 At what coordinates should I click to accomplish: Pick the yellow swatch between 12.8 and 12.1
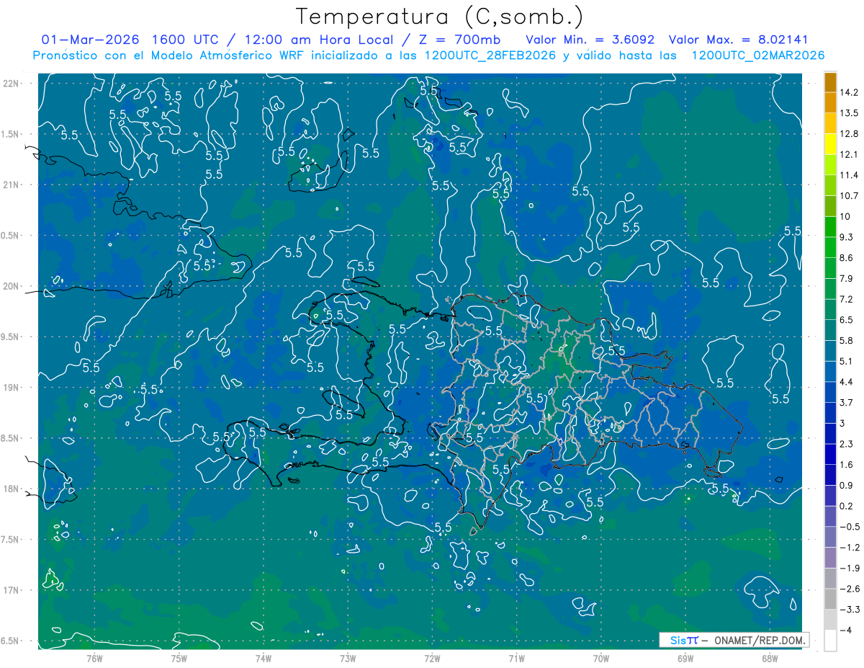click(x=830, y=144)
